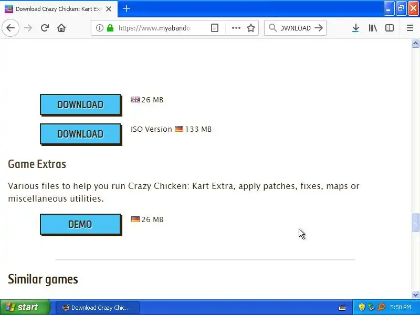Select Download Crazy Chic taskbar item

pyautogui.click(x=98, y=308)
